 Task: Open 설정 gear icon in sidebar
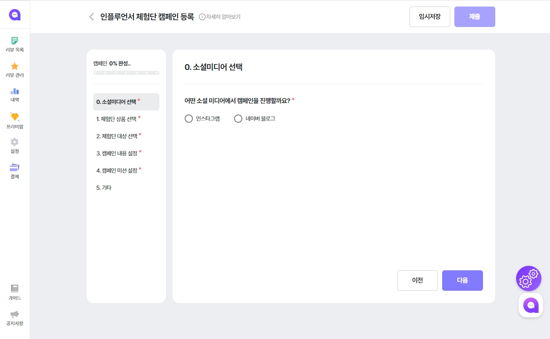pyautogui.click(x=15, y=142)
